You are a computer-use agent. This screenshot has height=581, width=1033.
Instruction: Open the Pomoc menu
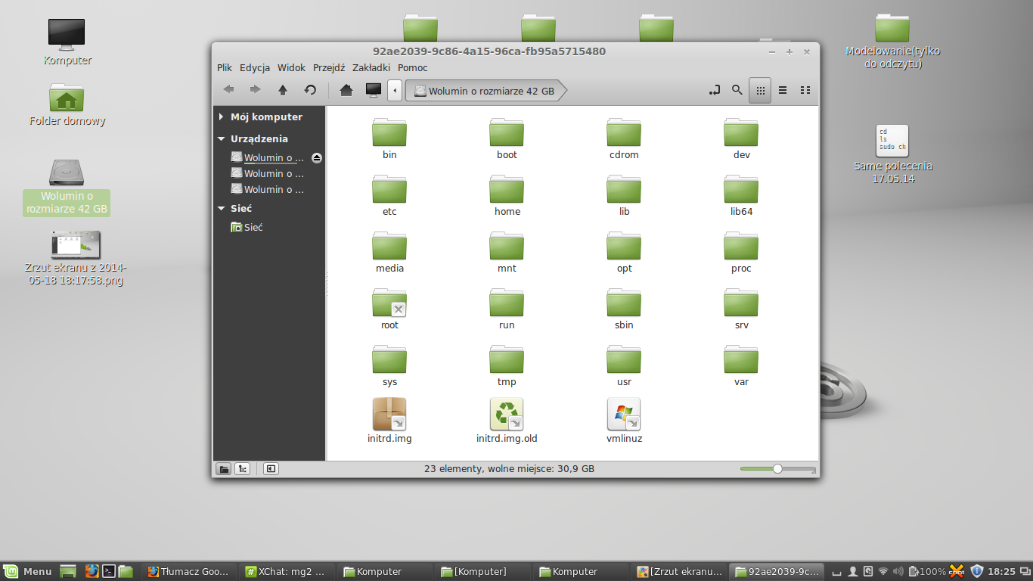tap(413, 67)
